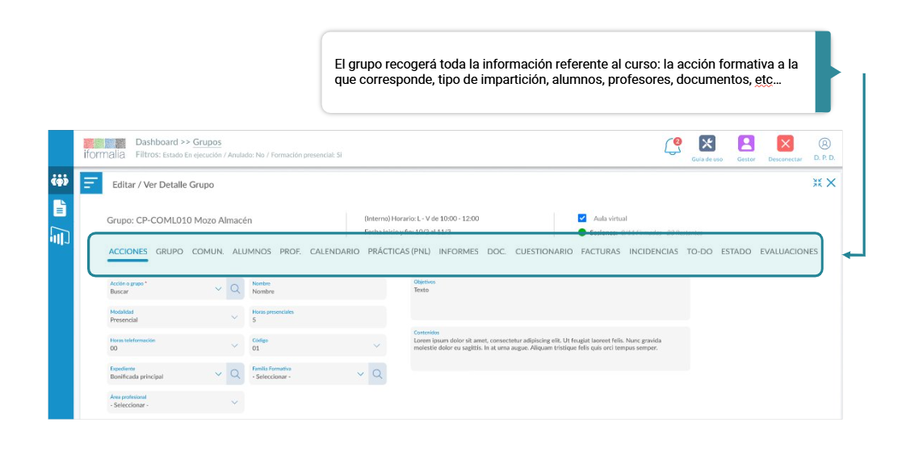This screenshot has width=902, height=456.
Task: Select the groups people icon in sidebar
Action: tap(60, 181)
